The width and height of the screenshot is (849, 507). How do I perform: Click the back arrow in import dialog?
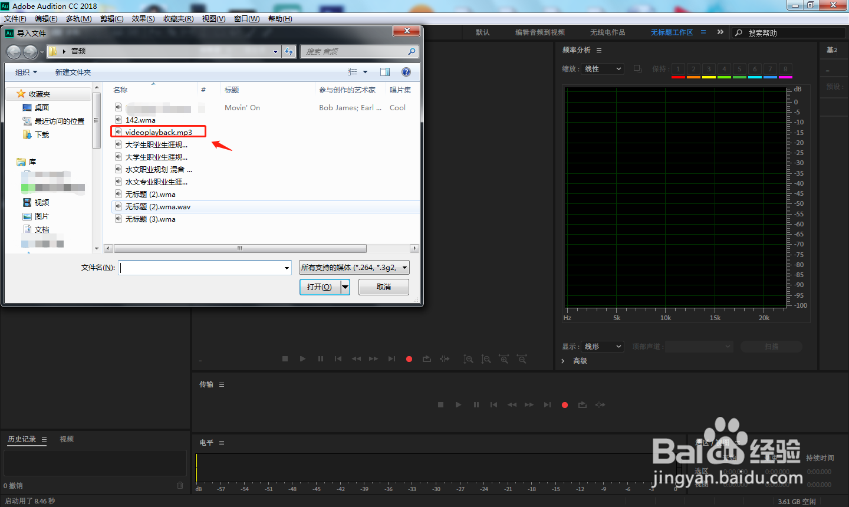pyautogui.click(x=14, y=52)
